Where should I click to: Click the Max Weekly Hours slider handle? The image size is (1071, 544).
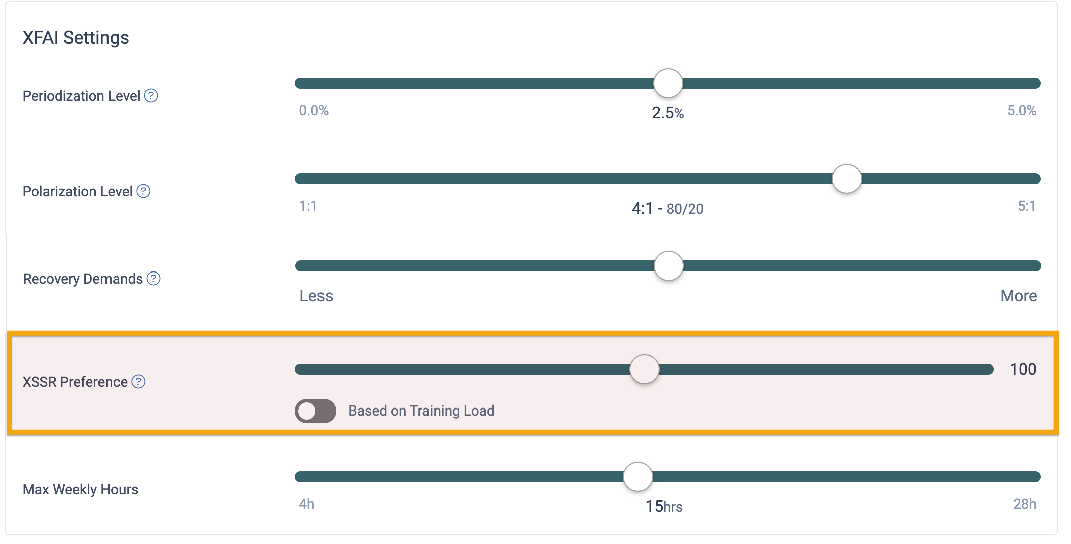pos(637,477)
